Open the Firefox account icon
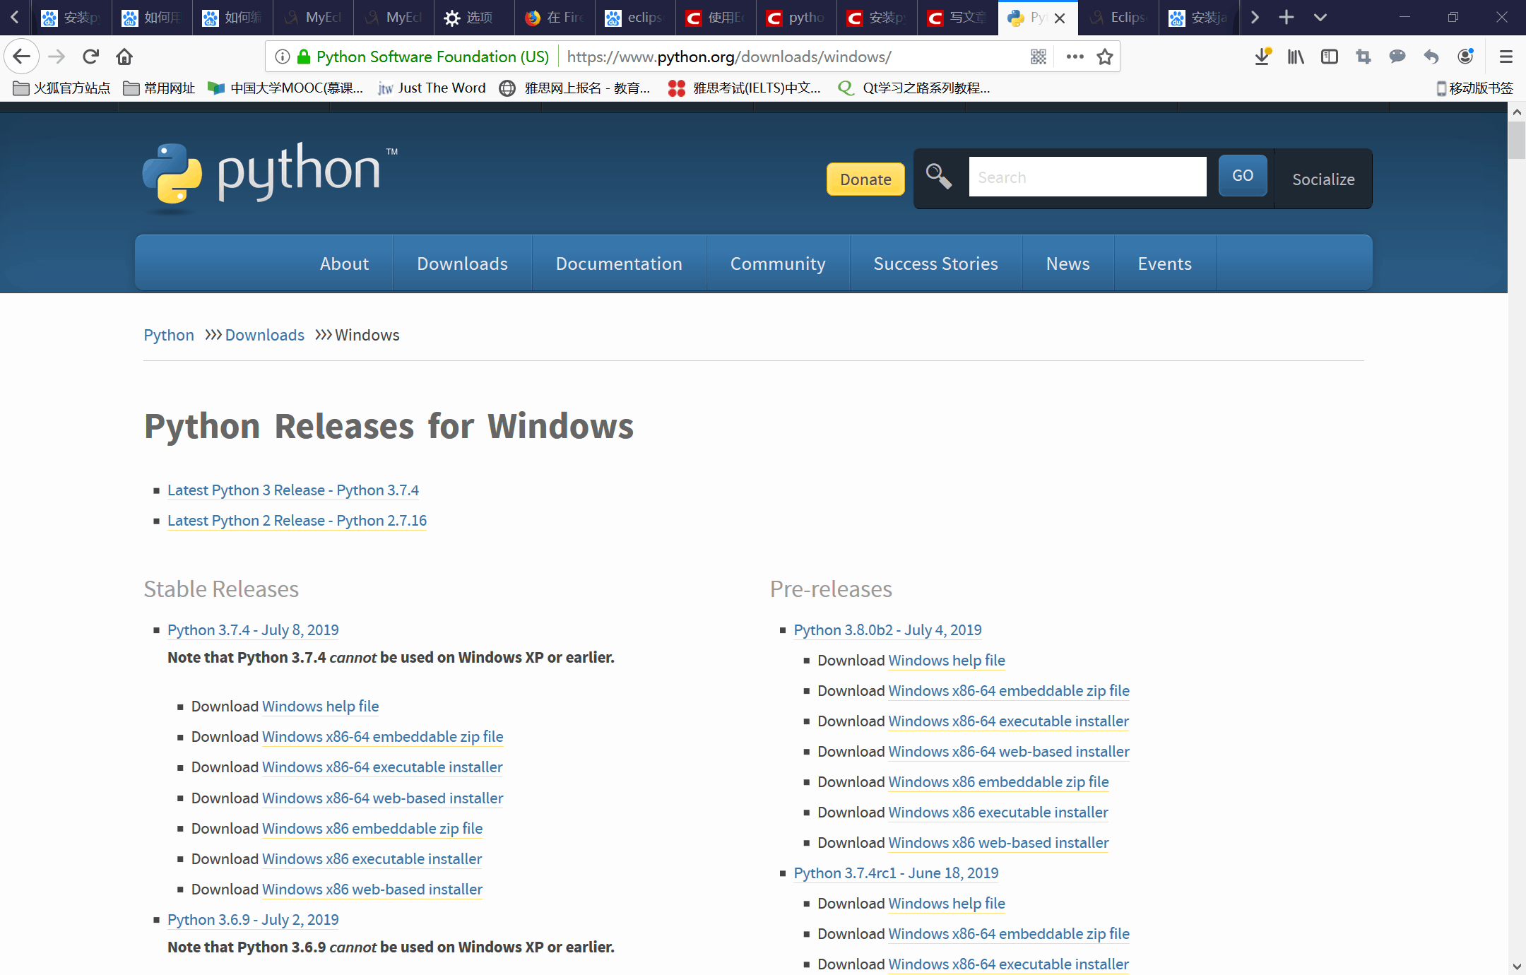The width and height of the screenshot is (1526, 975). click(1465, 57)
